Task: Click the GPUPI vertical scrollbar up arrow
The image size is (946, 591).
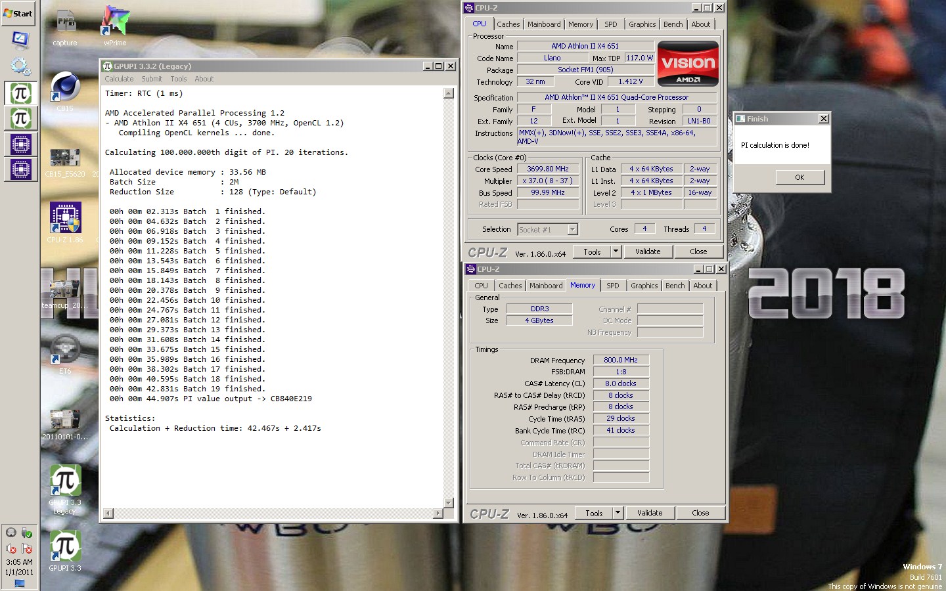Action: point(449,93)
